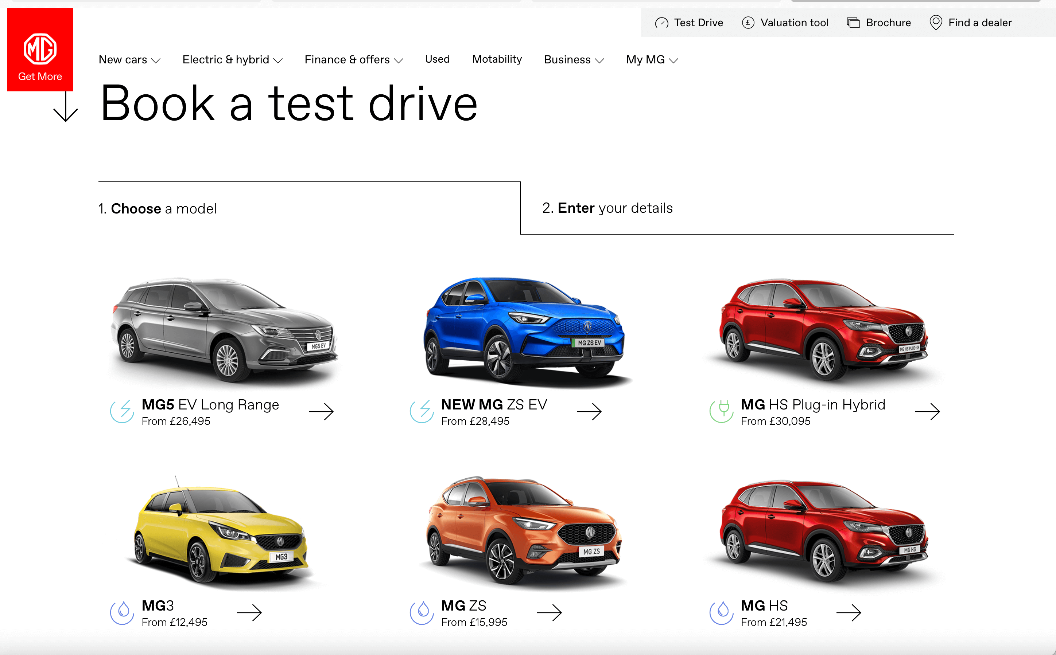Expand the Business menu
The image size is (1056, 655).
[574, 60]
